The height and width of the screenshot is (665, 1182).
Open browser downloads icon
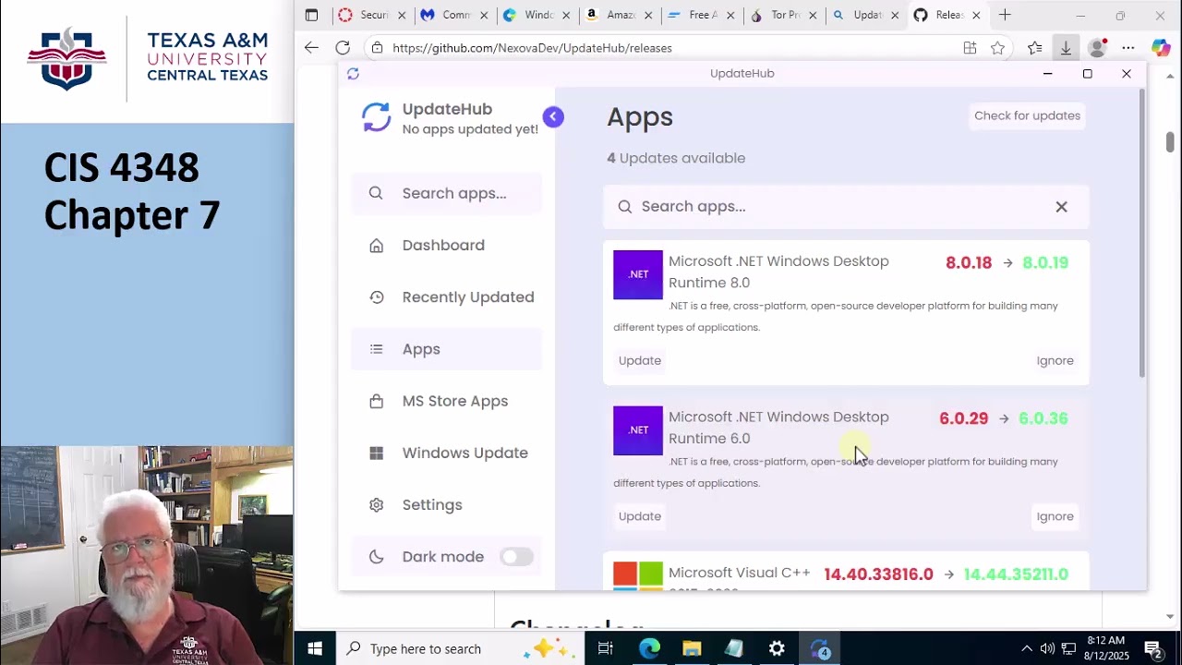pyautogui.click(x=1066, y=48)
